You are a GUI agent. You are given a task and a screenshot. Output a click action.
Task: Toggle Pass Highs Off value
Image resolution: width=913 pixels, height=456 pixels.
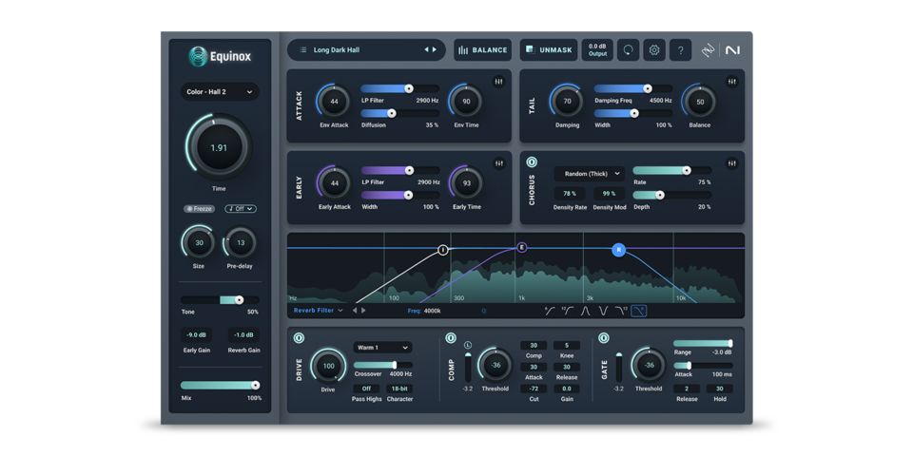coord(366,389)
